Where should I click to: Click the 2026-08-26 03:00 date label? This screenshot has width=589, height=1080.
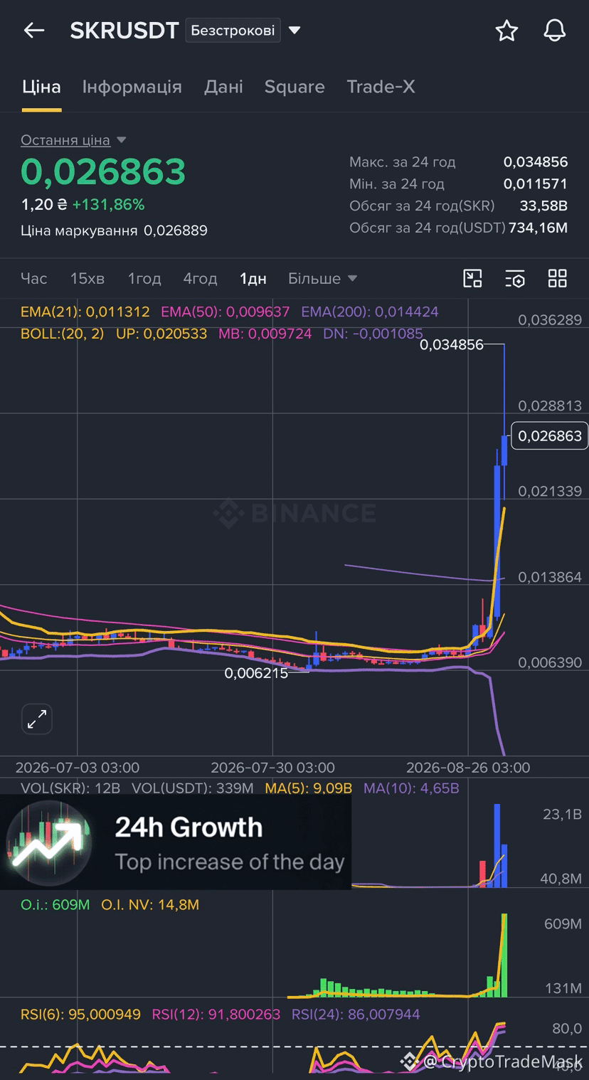468,768
